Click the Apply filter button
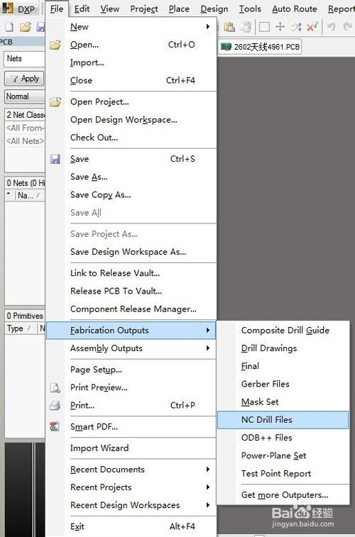This screenshot has height=537, width=355. pyautogui.click(x=24, y=79)
